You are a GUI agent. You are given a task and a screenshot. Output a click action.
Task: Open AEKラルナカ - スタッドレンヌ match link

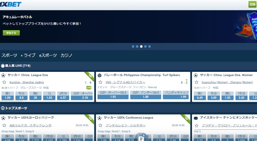(x=30, y=125)
